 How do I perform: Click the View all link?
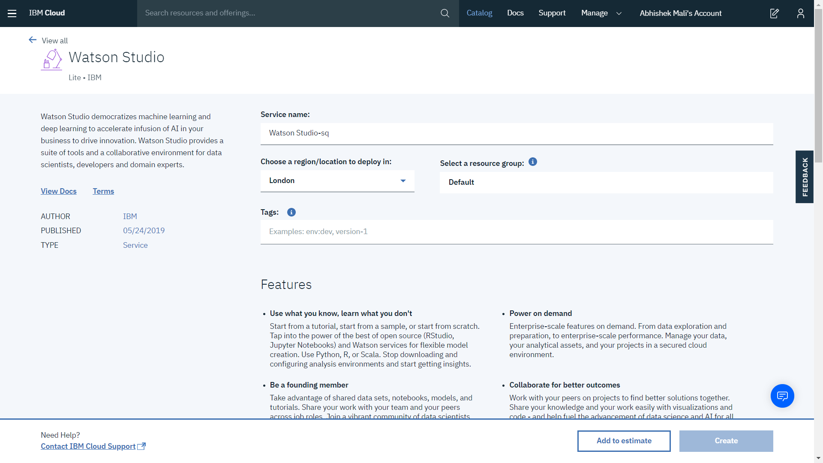(x=54, y=41)
